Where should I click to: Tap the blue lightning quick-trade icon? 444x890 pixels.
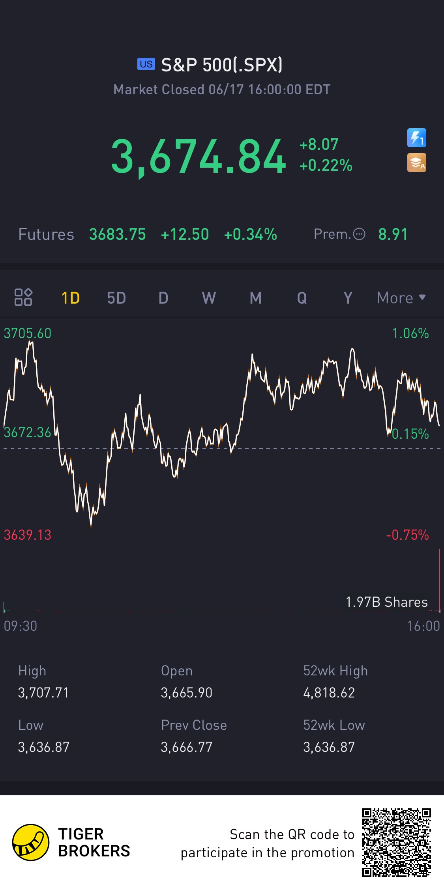(x=416, y=138)
